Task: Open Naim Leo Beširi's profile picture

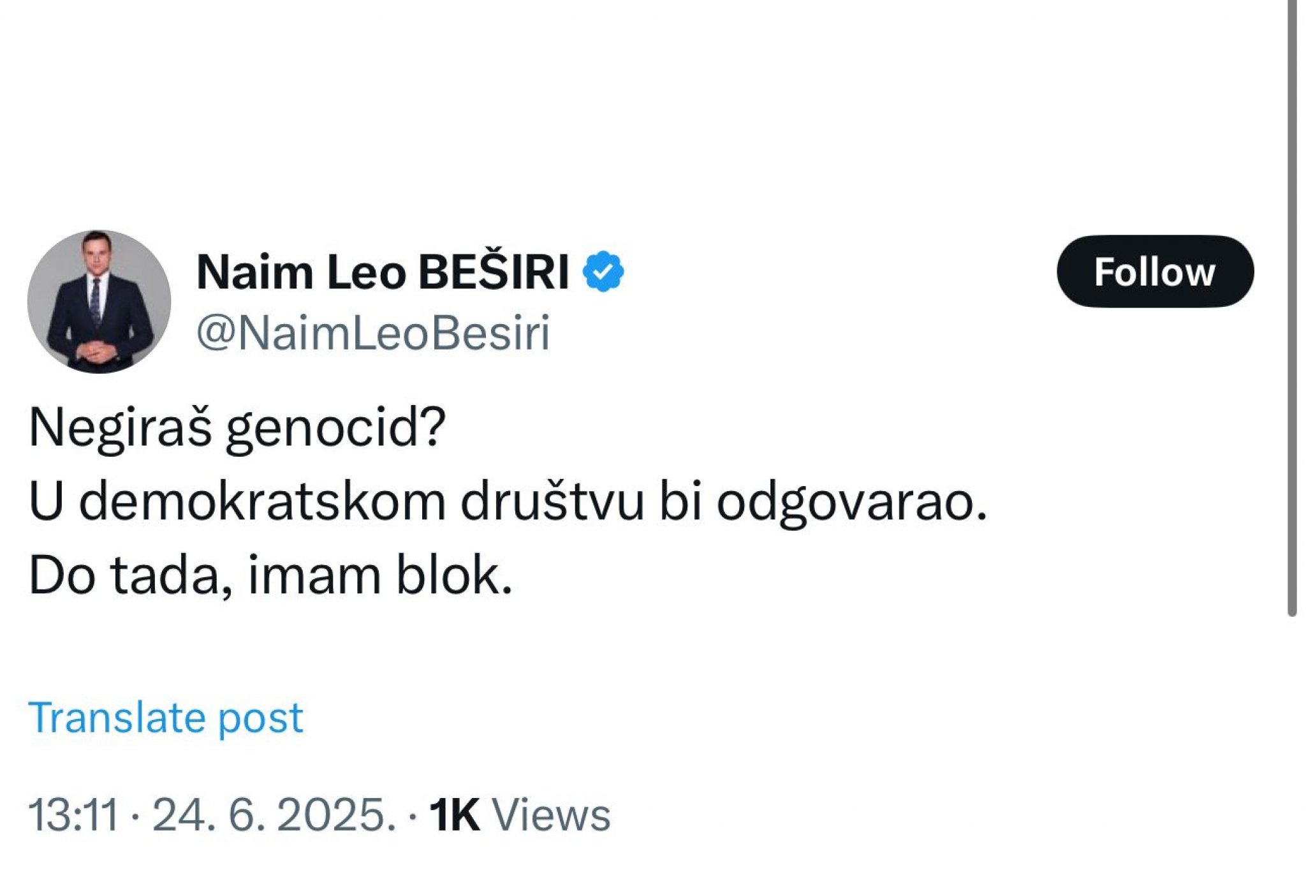Action: pos(99,301)
